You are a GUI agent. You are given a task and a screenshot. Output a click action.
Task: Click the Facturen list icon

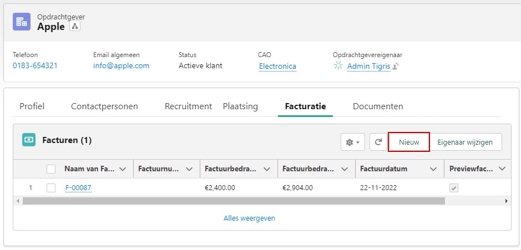click(29, 140)
